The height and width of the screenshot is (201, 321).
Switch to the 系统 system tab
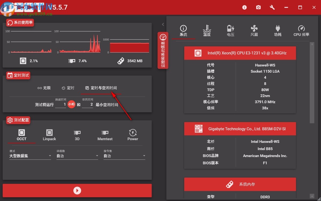tap(184, 30)
